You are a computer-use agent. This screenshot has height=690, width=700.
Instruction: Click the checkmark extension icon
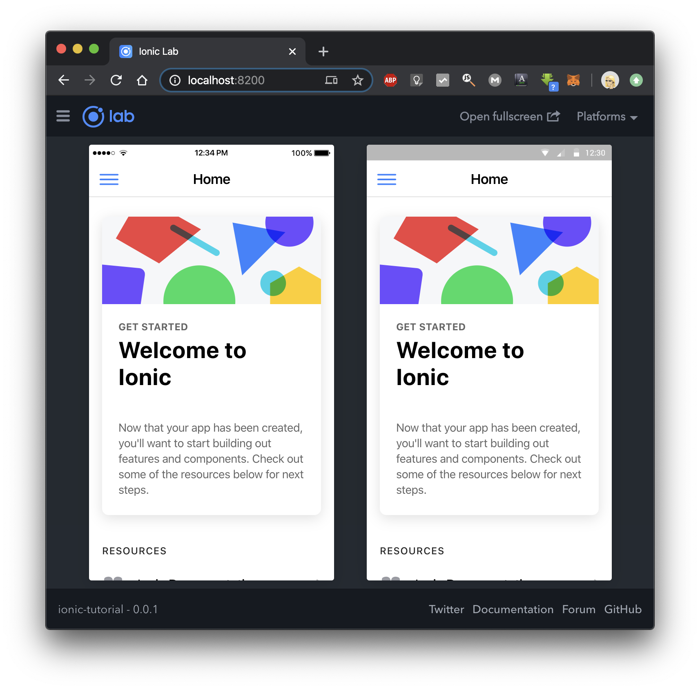[x=443, y=80]
